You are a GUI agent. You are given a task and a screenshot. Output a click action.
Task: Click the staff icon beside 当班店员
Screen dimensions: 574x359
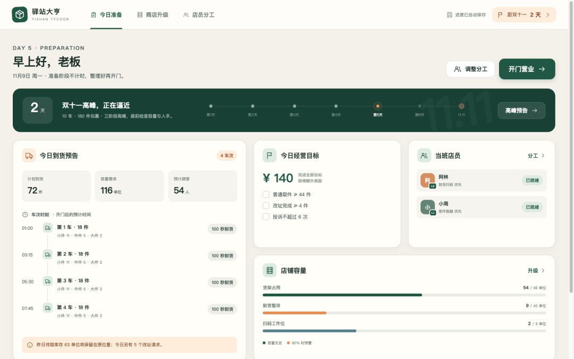point(424,155)
